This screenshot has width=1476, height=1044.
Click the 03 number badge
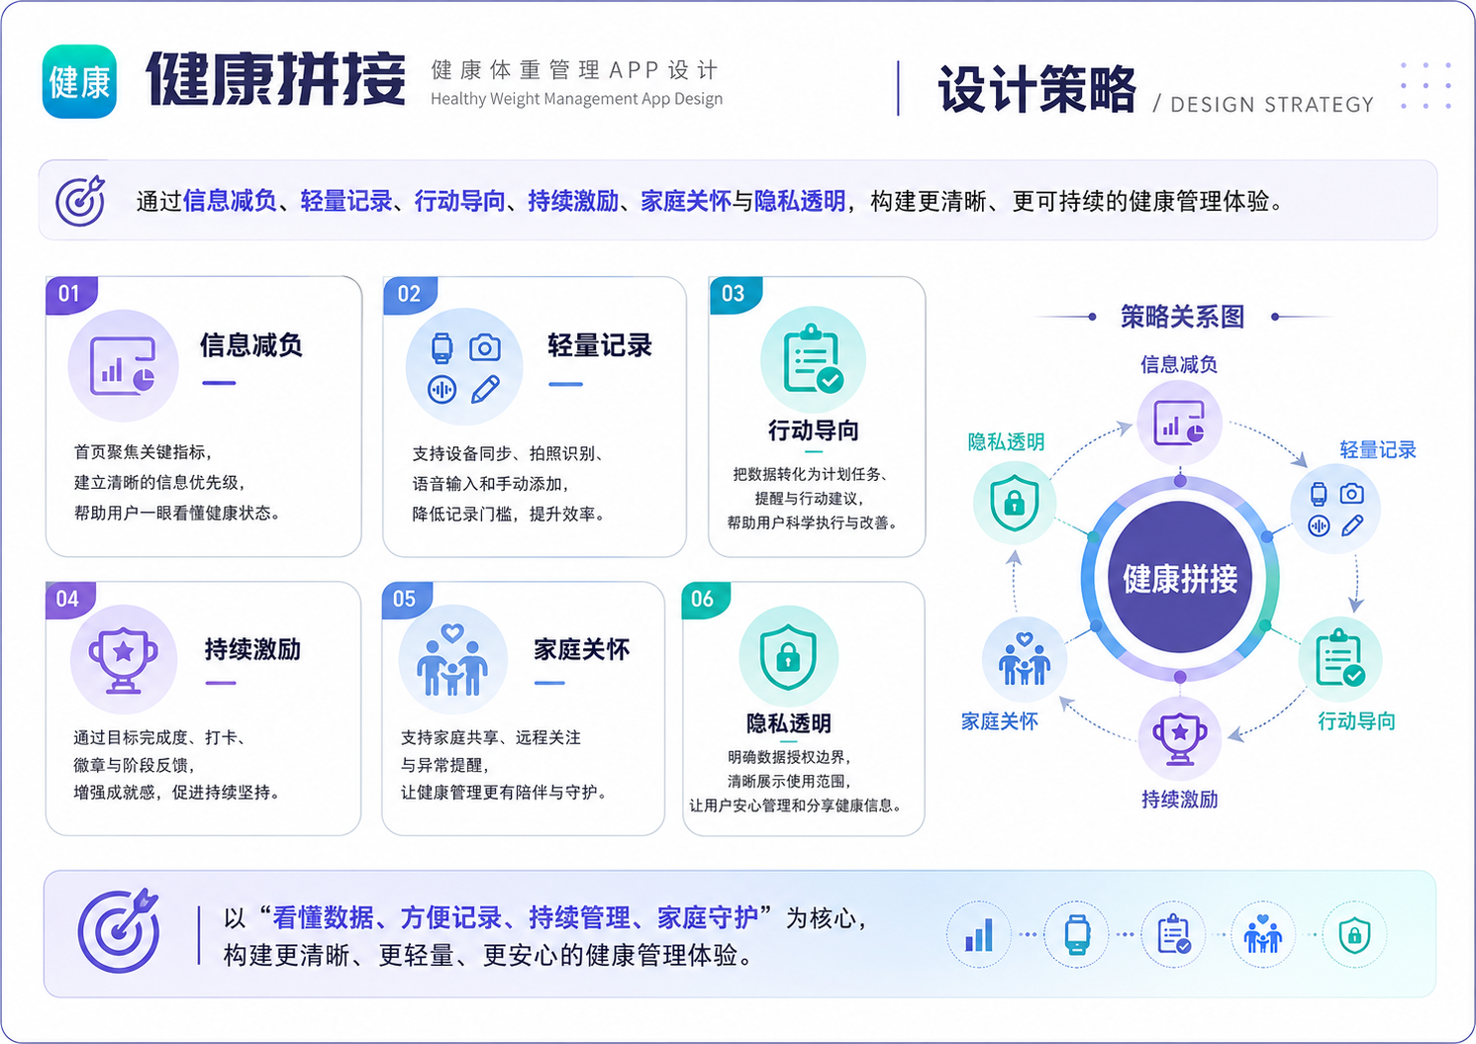pos(734,294)
